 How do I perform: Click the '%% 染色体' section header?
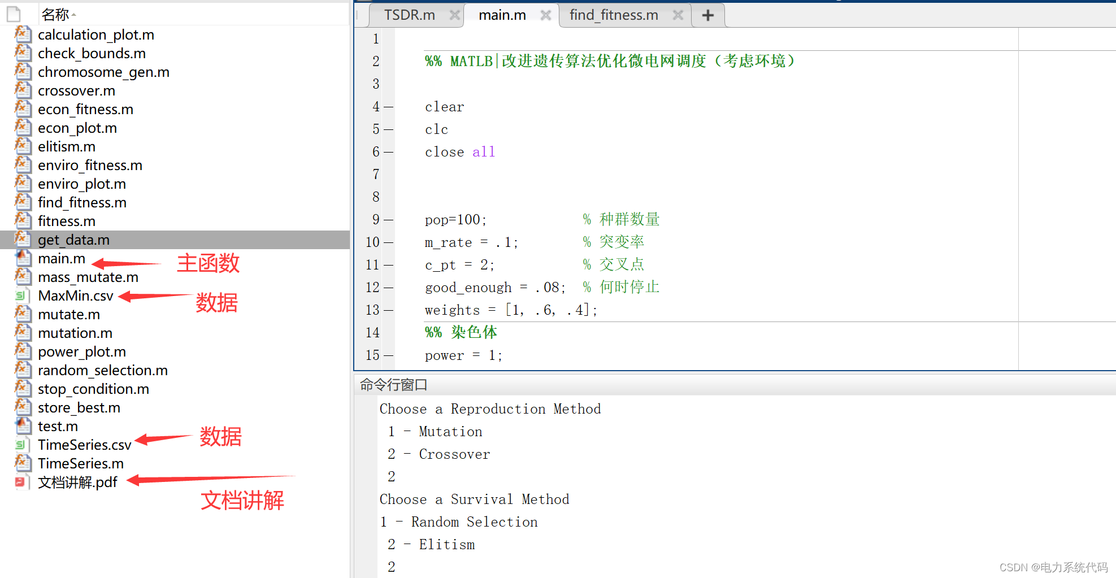tap(461, 332)
